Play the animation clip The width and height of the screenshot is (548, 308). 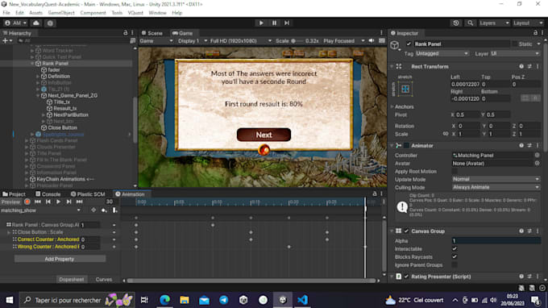58,202
